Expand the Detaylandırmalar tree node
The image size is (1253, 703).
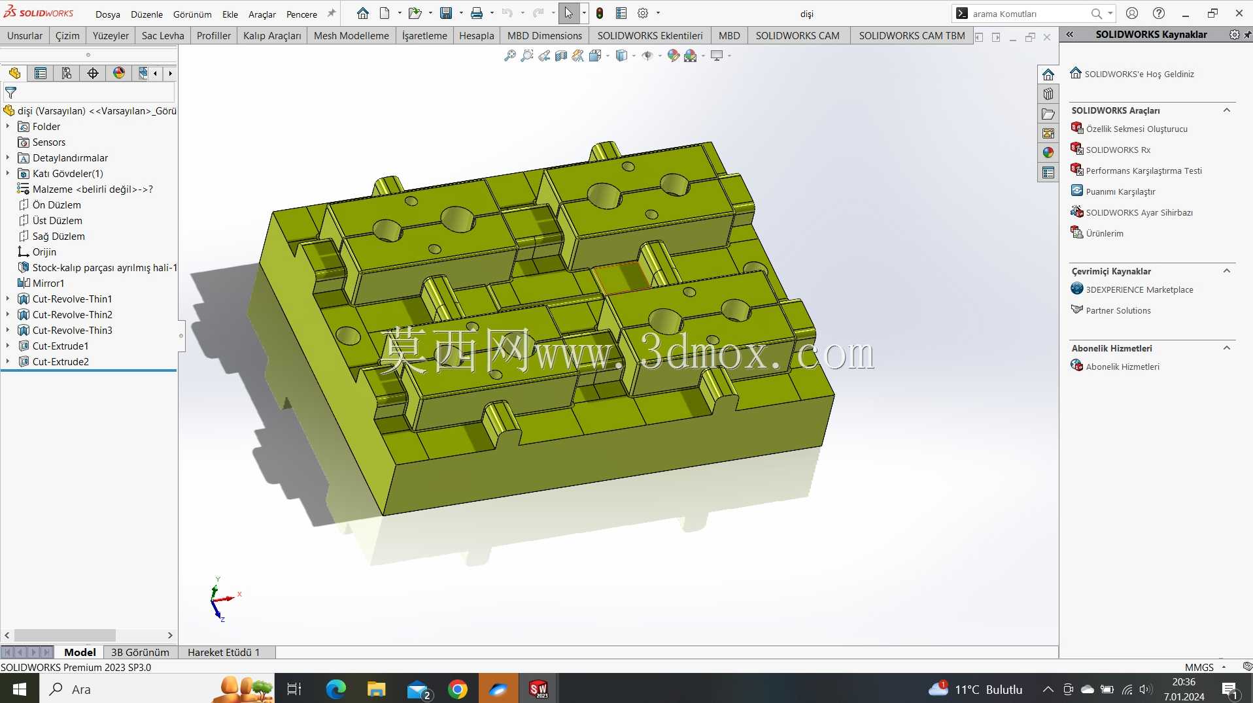click(8, 157)
